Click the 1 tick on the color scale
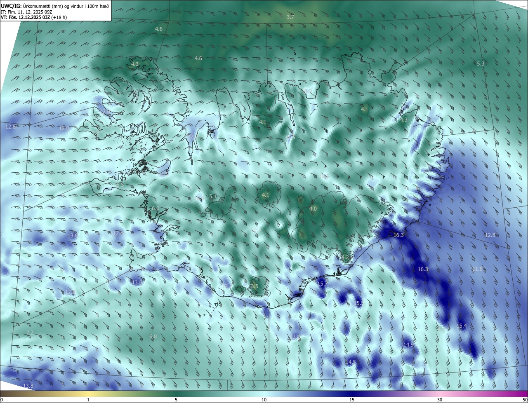This screenshot has width=528, height=403. pos(88,400)
